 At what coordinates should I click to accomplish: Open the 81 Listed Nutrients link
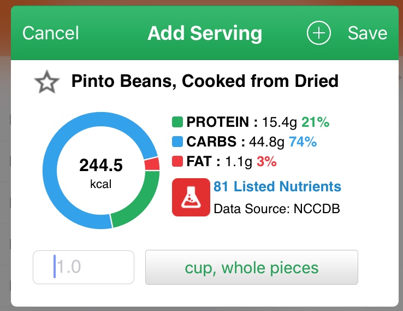[x=277, y=187]
